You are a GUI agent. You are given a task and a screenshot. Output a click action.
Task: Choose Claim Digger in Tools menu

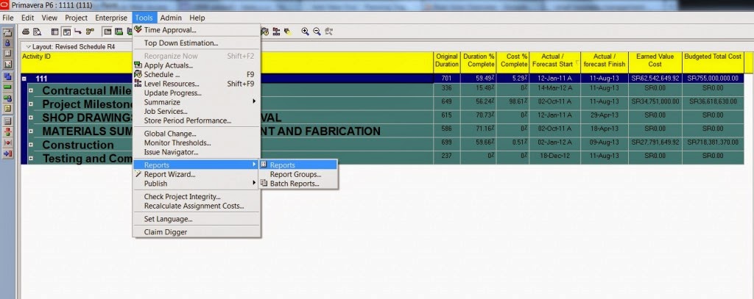197,232
